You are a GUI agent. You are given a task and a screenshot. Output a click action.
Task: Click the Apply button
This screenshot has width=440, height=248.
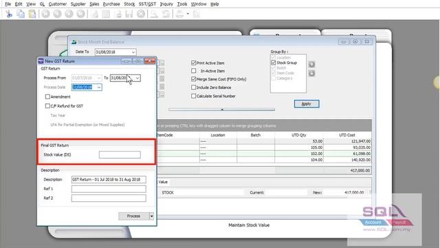coord(307,104)
